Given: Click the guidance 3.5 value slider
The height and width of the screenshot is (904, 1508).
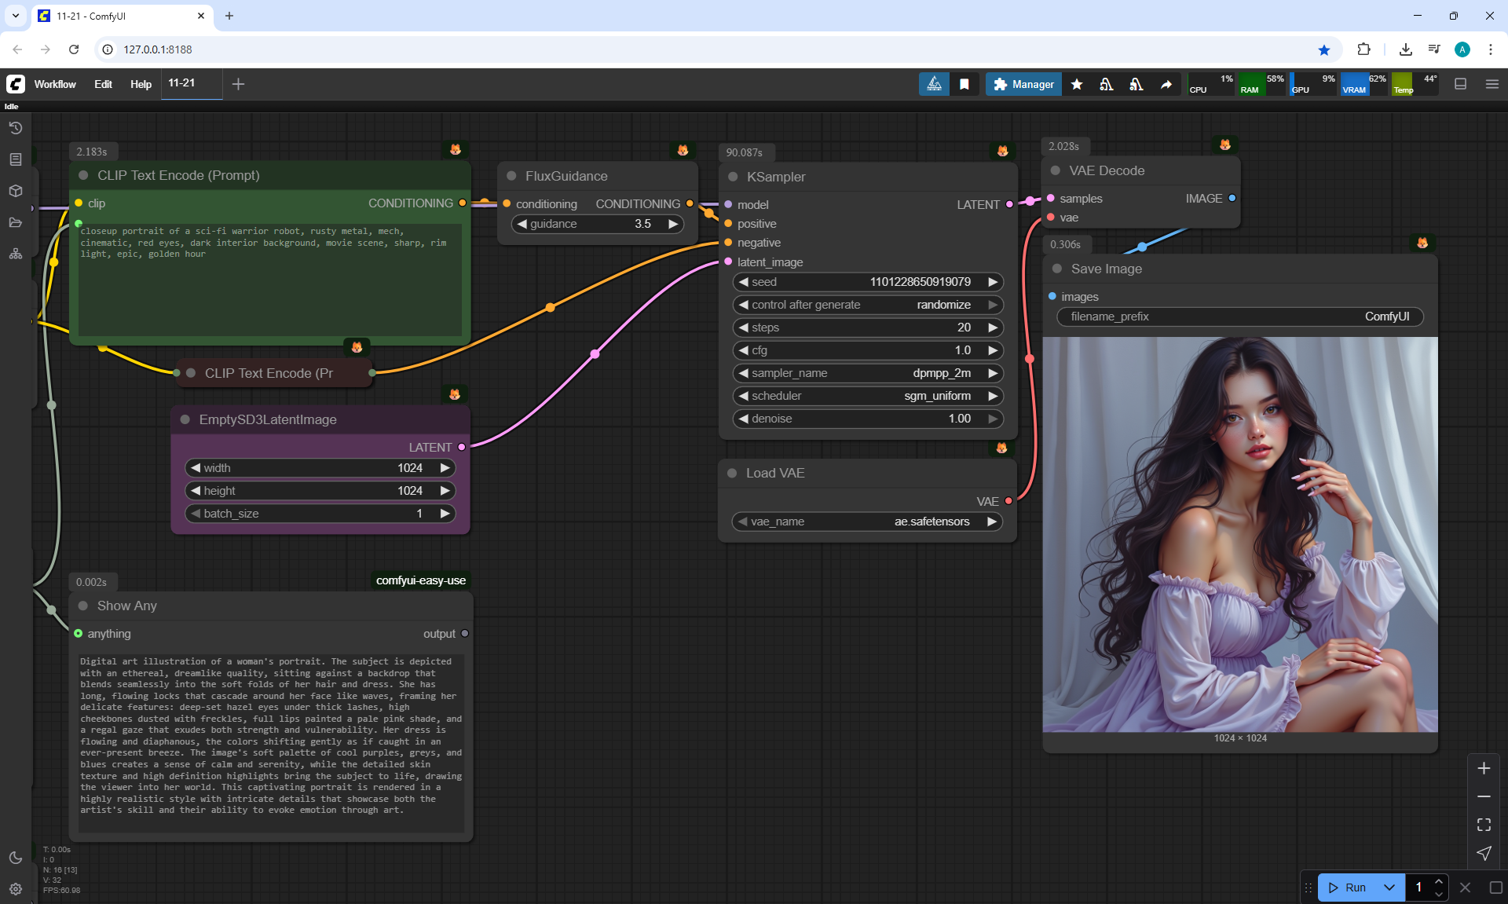Looking at the screenshot, I should [x=597, y=224].
